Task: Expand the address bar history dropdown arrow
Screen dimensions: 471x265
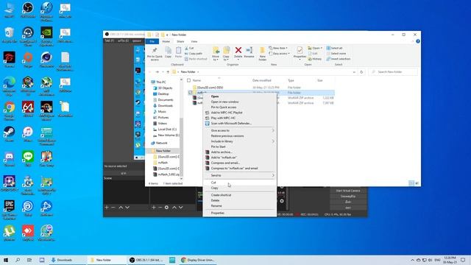Action: pos(354,72)
